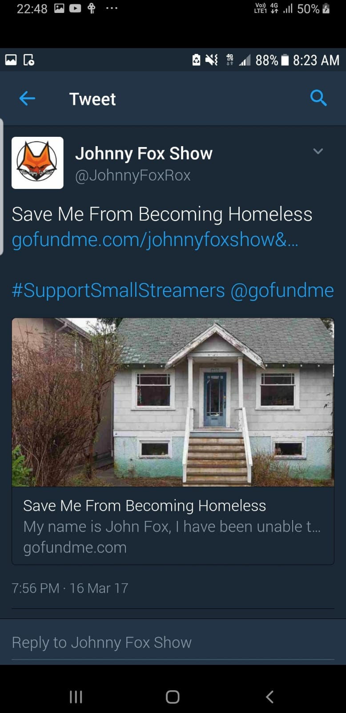
Task: Tap the three-dot overflow in status bar
Action: click(112, 8)
